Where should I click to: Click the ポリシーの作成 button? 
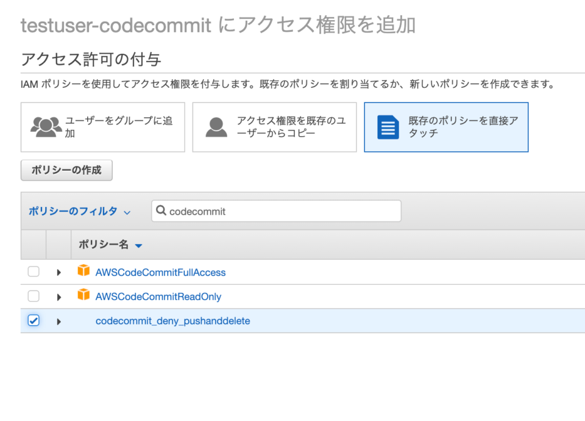click(x=66, y=170)
